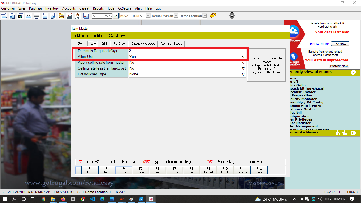Image resolution: width=362 pixels, height=203 pixels.
Task: Expand the KOVAI STORES company dropdown
Action: pyautogui.click(x=148, y=16)
